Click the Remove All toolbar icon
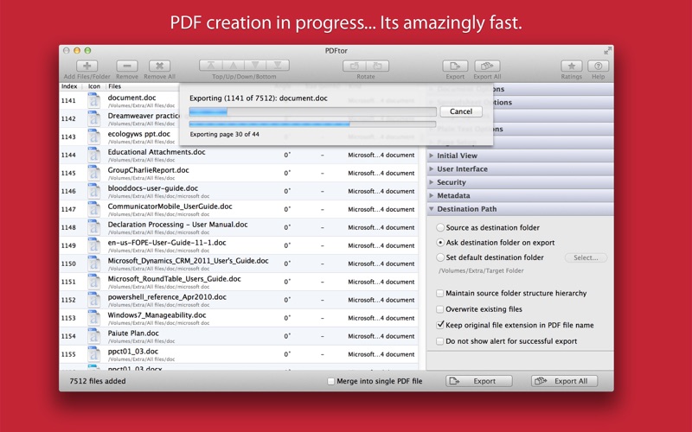The height and width of the screenshot is (432, 692). [159, 67]
